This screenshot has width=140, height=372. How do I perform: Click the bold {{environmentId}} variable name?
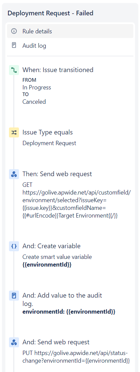coord(47,265)
